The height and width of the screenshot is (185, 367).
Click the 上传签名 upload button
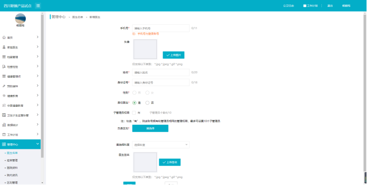coord(170,162)
